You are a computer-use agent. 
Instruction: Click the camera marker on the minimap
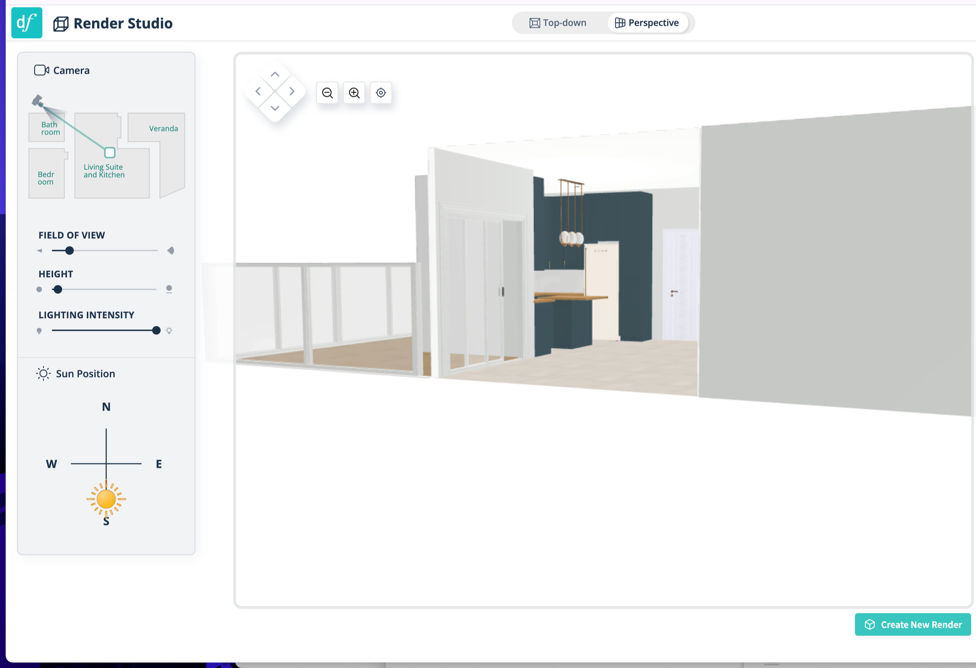[x=37, y=100]
